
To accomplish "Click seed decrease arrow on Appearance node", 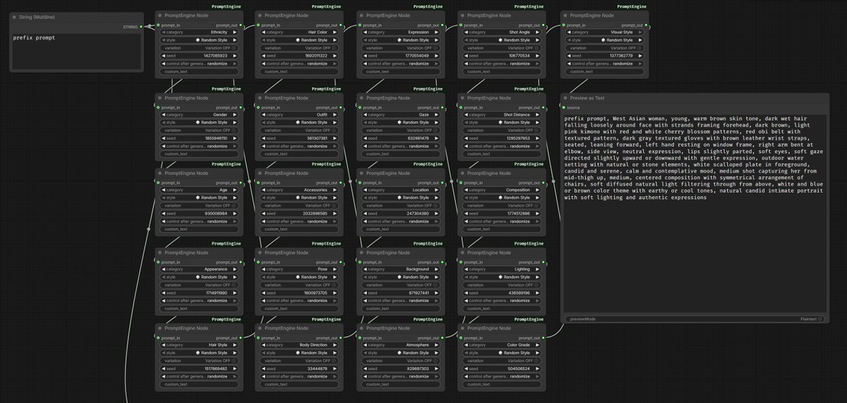I will click(163, 293).
